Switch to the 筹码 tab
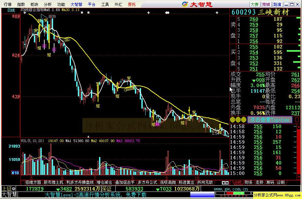Image resolution: width=302 pixels, height=199 pixels. point(270,182)
